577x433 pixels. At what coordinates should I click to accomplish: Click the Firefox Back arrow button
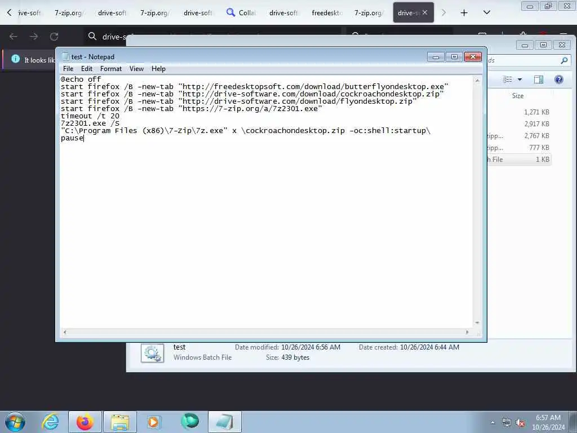point(14,37)
